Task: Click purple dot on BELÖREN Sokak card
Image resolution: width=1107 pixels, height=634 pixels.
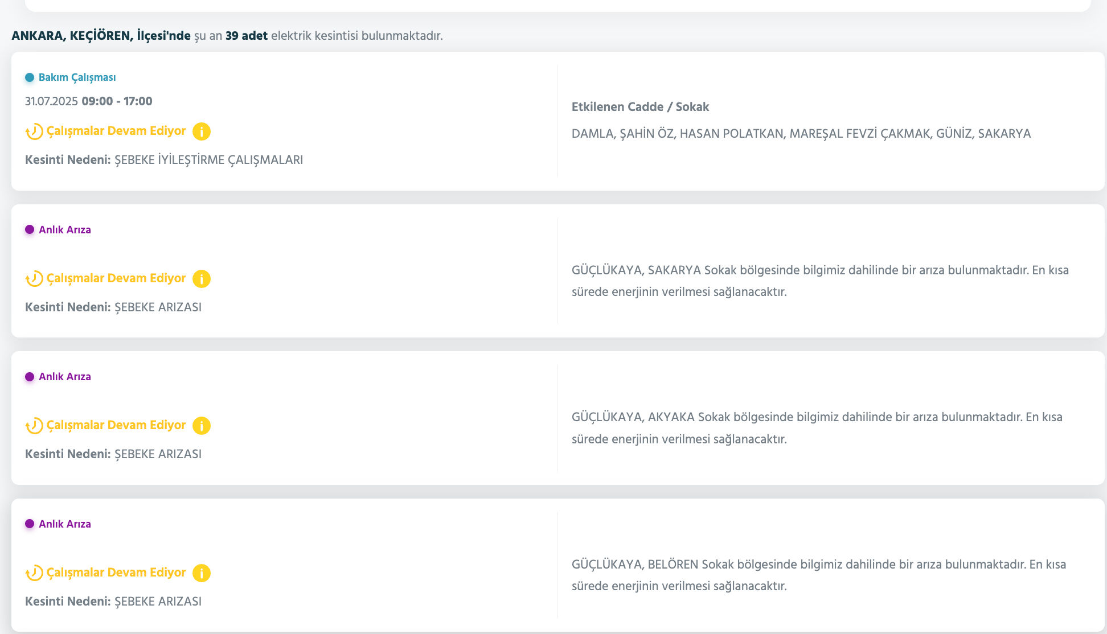Action: pyautogui.click(x=30, y=524)
